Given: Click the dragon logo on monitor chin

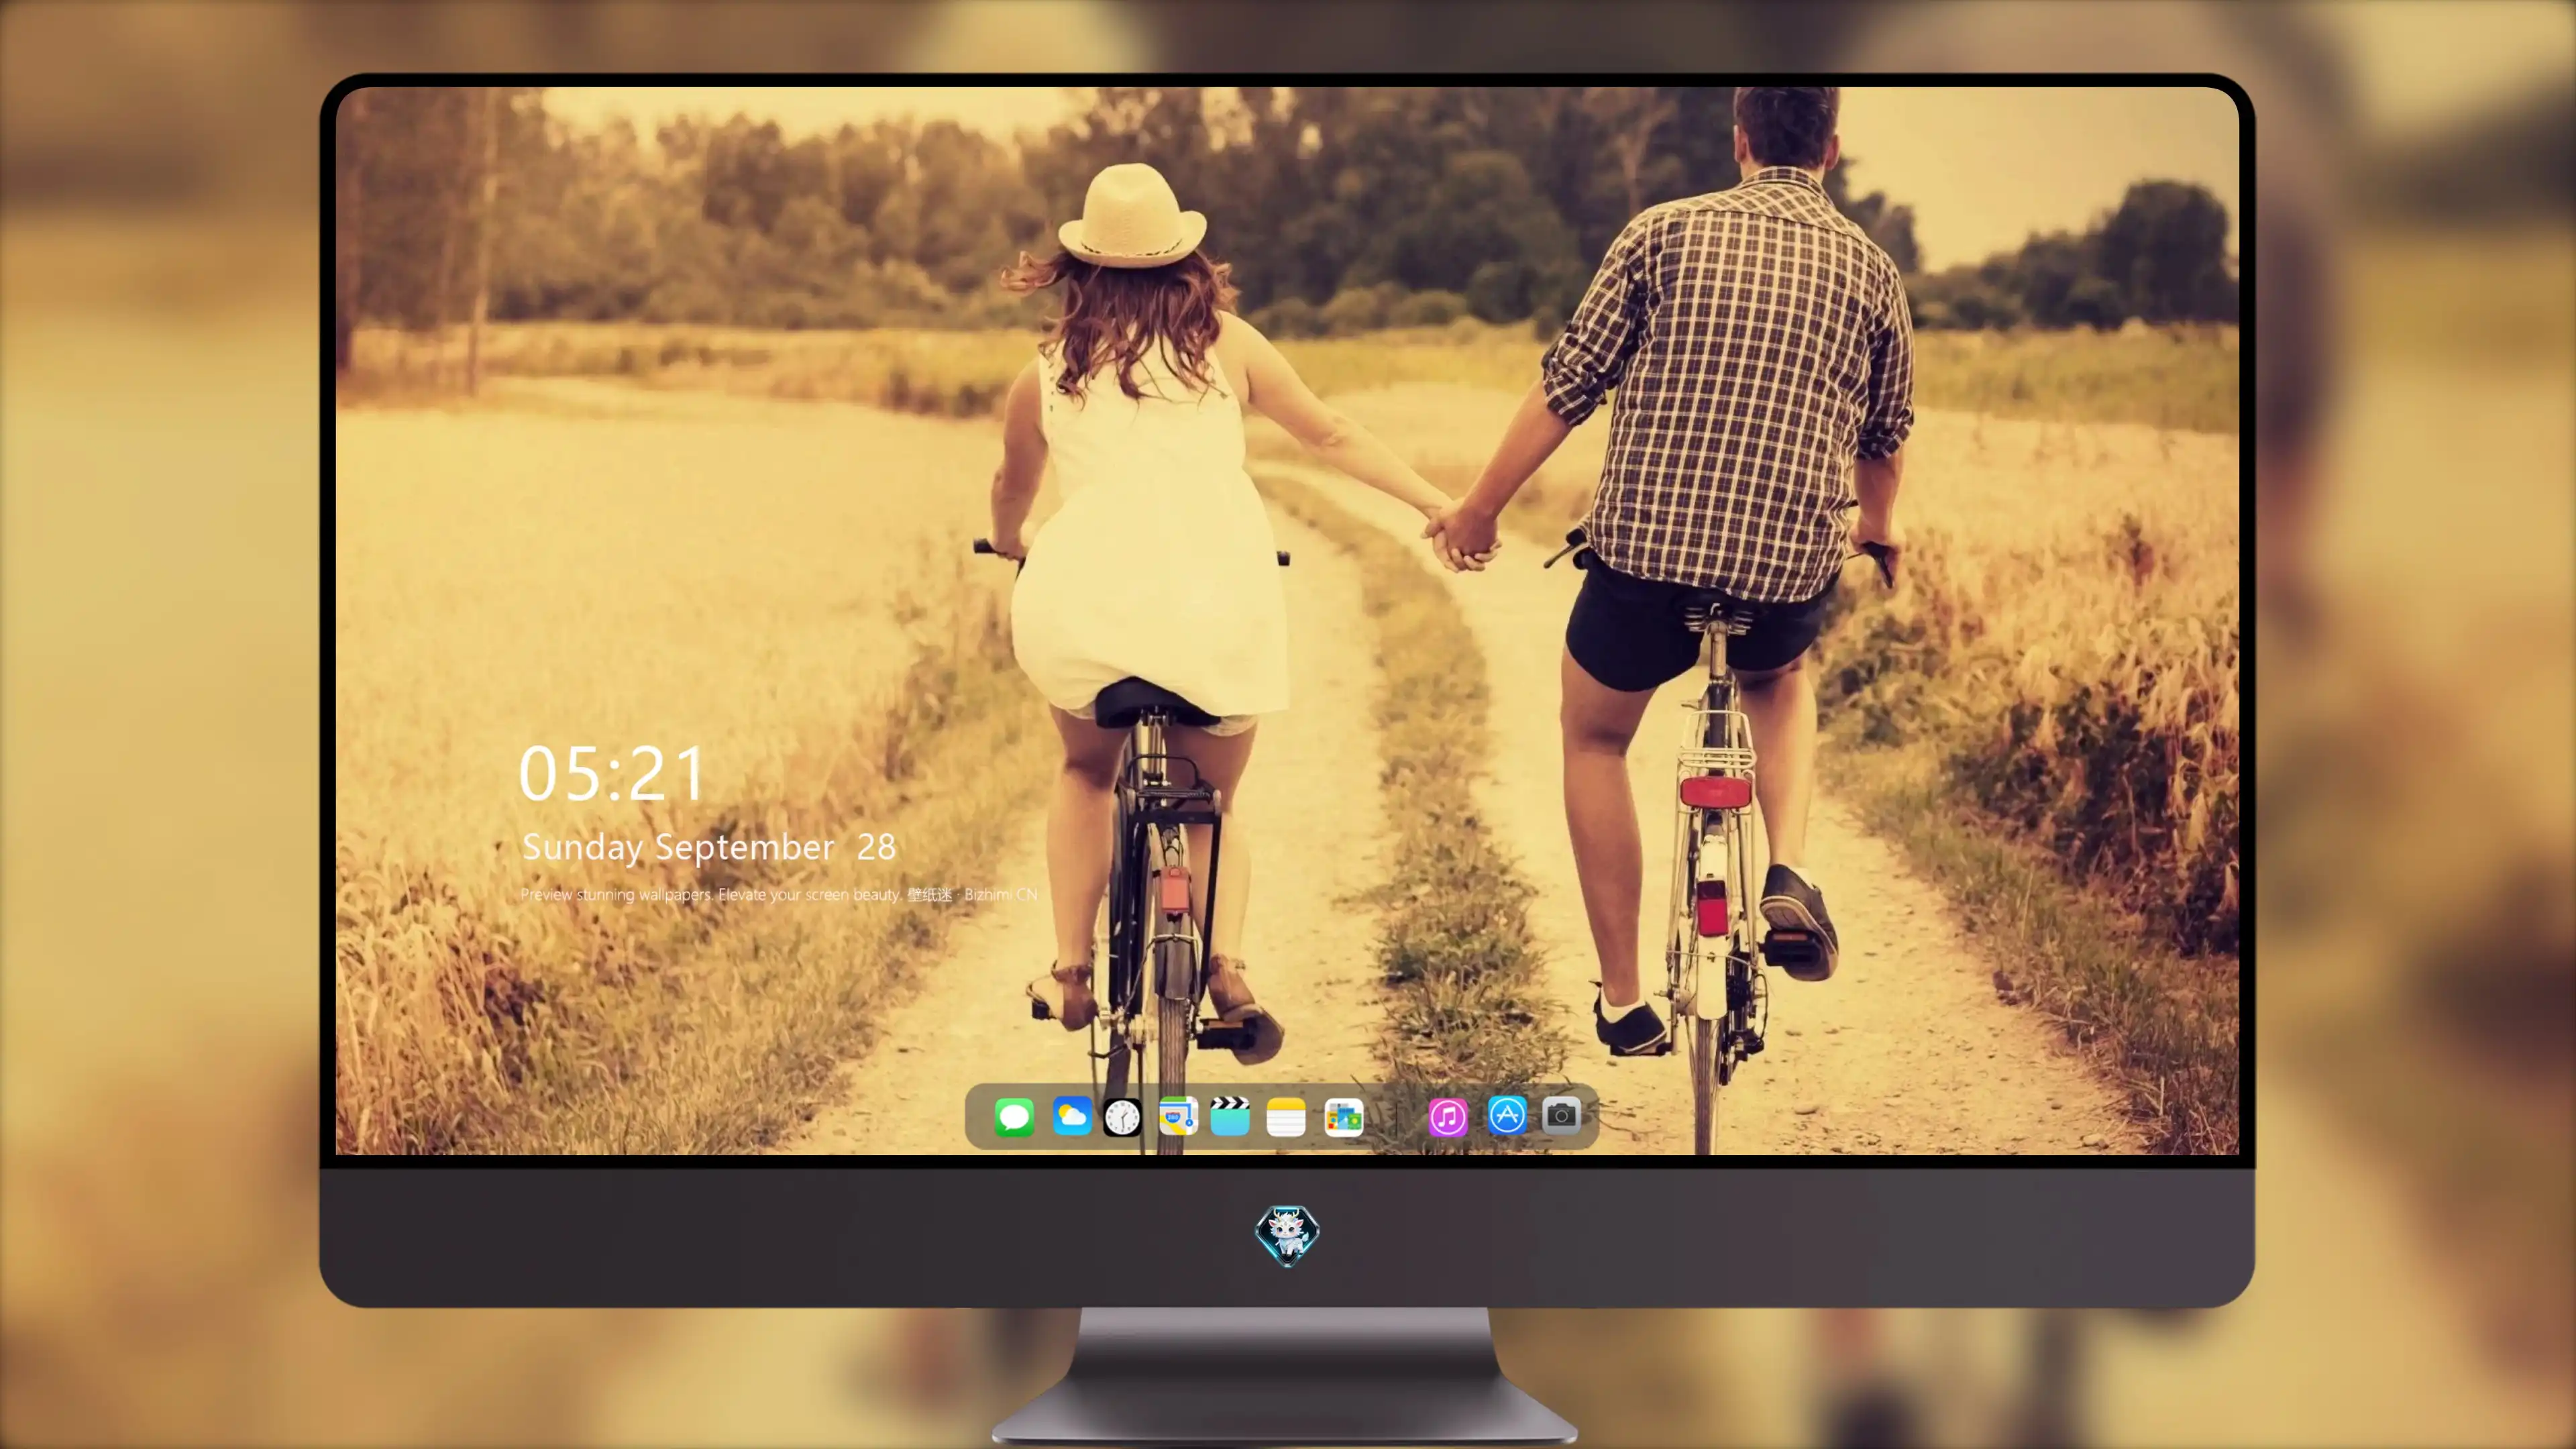Looking at the screenshot, I should (x=1287, y=1235).
